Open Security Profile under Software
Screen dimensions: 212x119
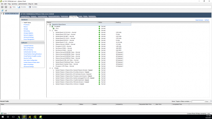click(28, 58)
